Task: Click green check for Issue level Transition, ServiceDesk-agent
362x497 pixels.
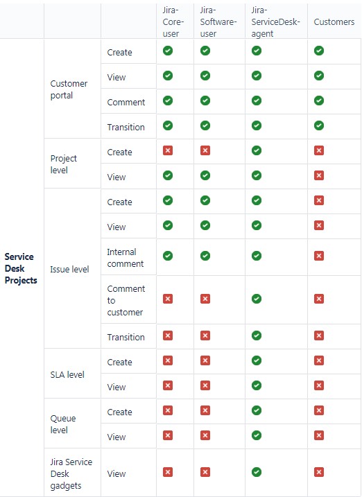Action: 257,335
